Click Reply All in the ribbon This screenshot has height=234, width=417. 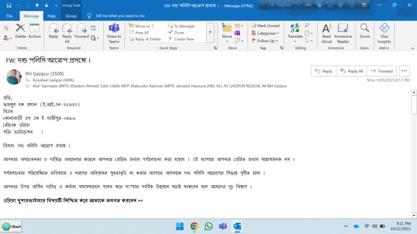(67, 33)
